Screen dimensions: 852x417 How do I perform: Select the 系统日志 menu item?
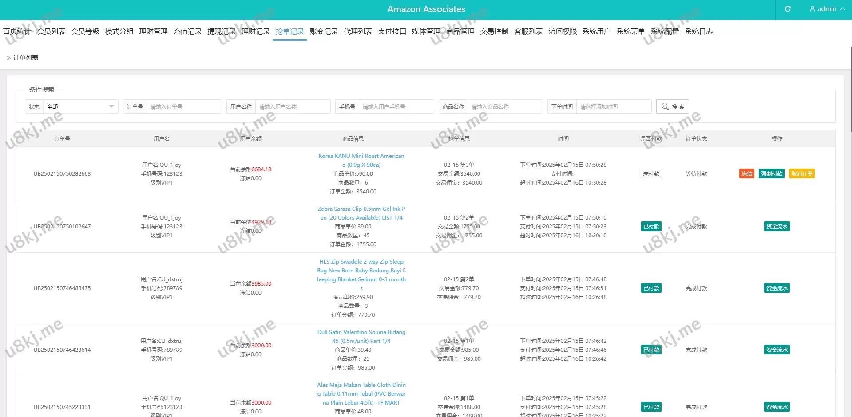point(699,31)
